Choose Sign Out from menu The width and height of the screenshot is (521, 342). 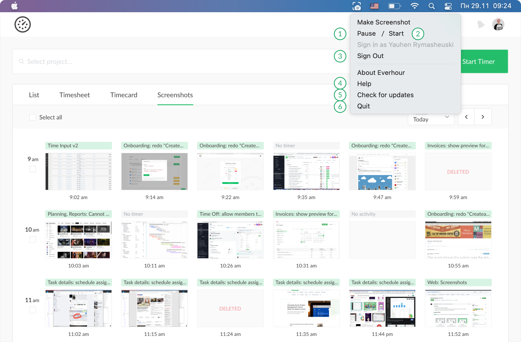click(370, 56)
